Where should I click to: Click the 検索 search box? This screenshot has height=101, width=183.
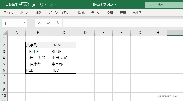click(x=164, y=5)
